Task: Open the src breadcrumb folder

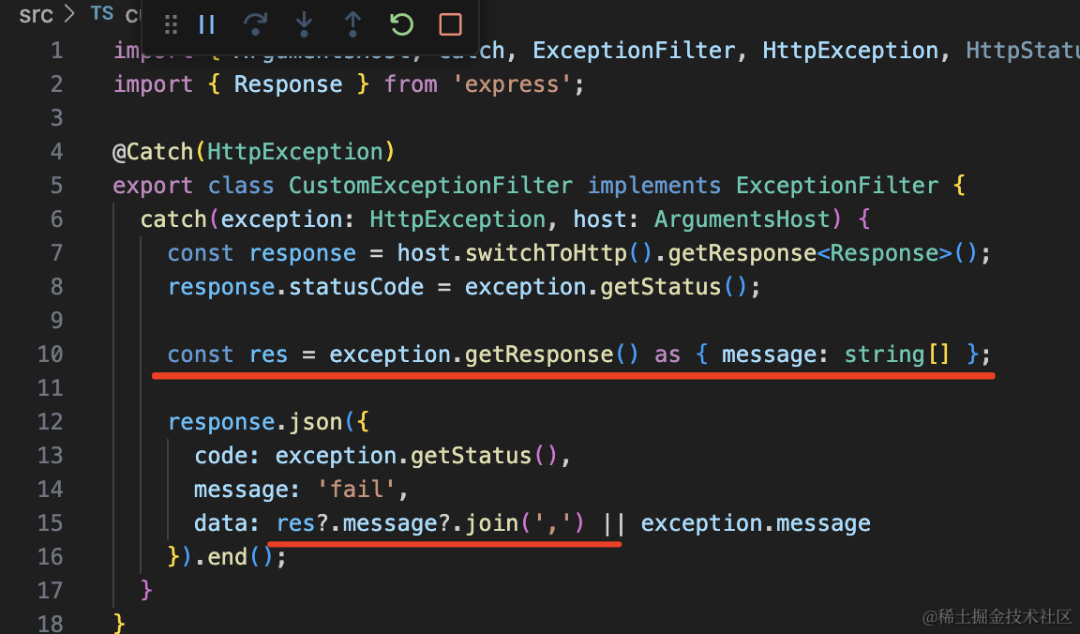Action: tap(36, 14)
